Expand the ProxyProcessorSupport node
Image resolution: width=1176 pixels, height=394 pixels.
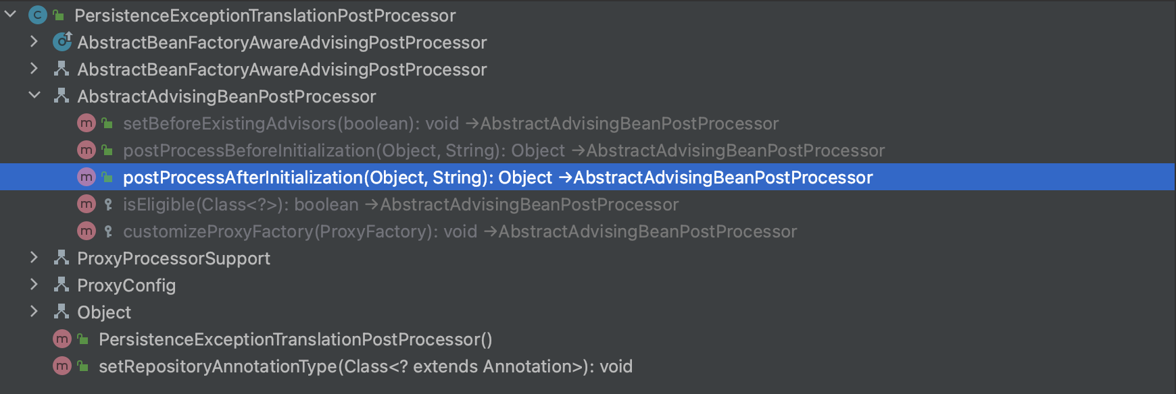click(x=34, y=258)
